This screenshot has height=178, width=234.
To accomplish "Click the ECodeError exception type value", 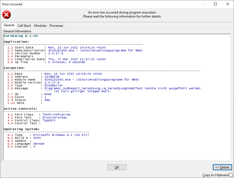I will [x=54, y=86].
